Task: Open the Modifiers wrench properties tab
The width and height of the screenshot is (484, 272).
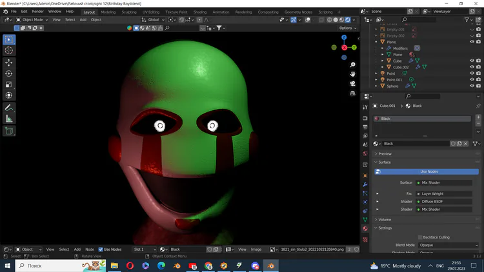Action: pyautogui.click(x=365, y=185)
